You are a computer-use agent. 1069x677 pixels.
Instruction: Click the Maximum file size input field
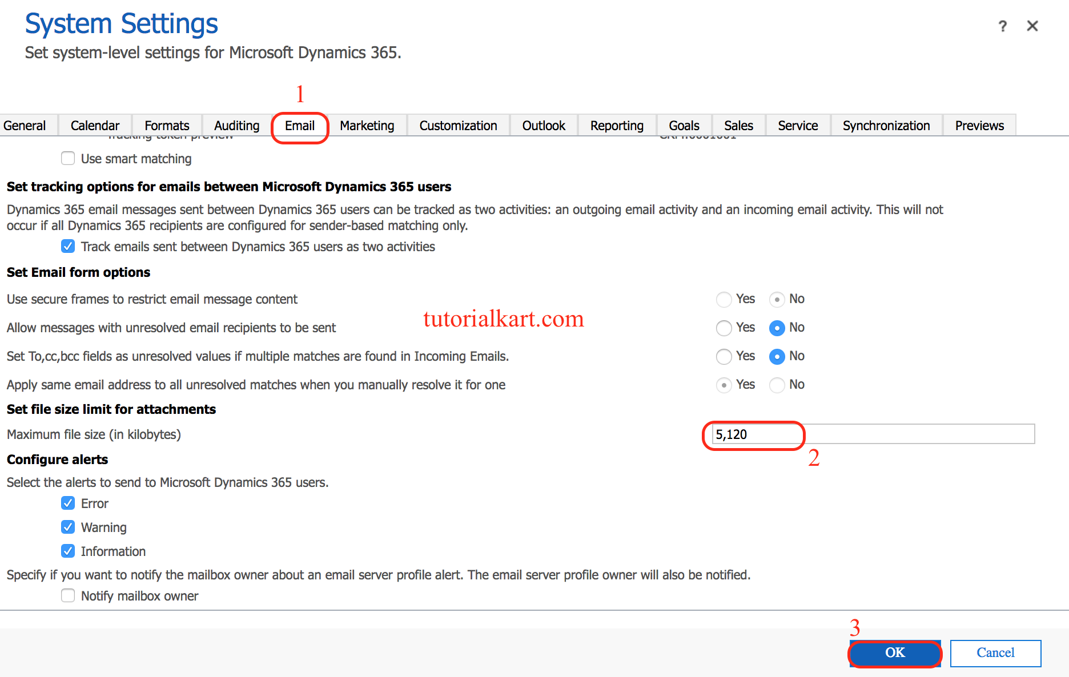799,434
